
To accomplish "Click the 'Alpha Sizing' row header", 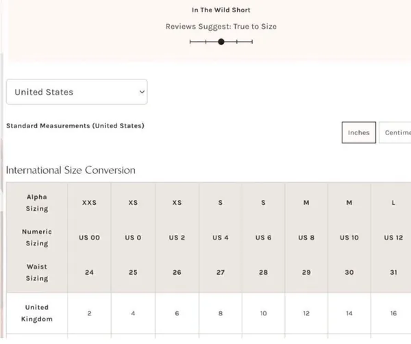I will pyautogui.click(x=37, y=203).
